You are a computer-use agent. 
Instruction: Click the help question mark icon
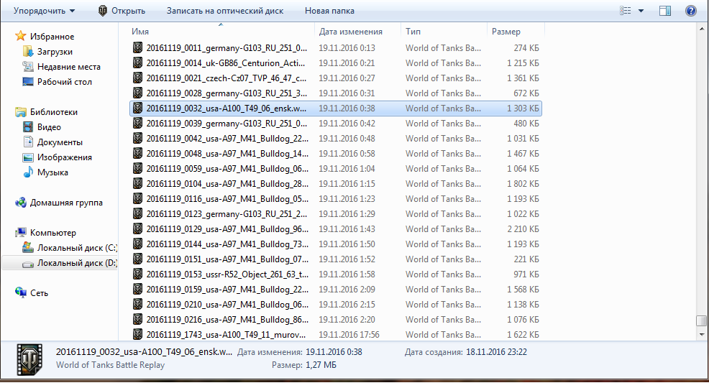coord(691,11)
